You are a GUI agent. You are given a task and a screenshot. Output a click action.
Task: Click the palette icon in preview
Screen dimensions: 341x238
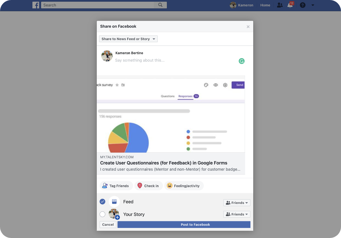[206, 85]
